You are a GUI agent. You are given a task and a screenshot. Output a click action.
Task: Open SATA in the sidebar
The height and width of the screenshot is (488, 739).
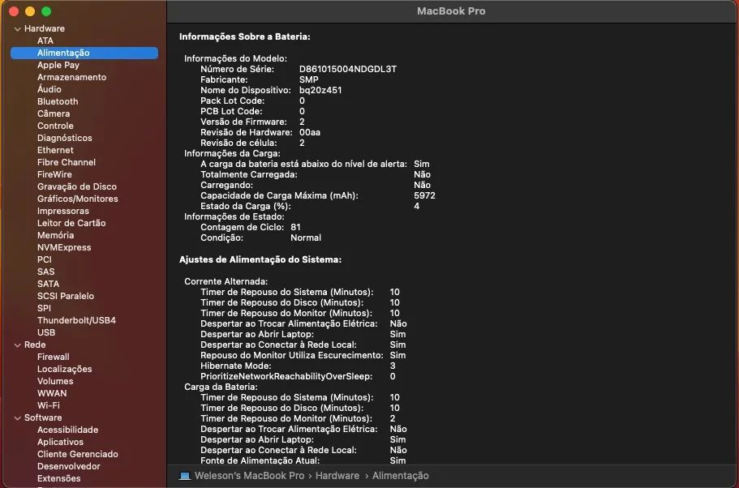coord(48,284)
